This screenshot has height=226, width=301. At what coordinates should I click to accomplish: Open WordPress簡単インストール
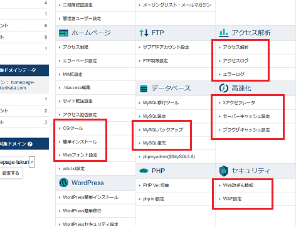pos(91,197)
